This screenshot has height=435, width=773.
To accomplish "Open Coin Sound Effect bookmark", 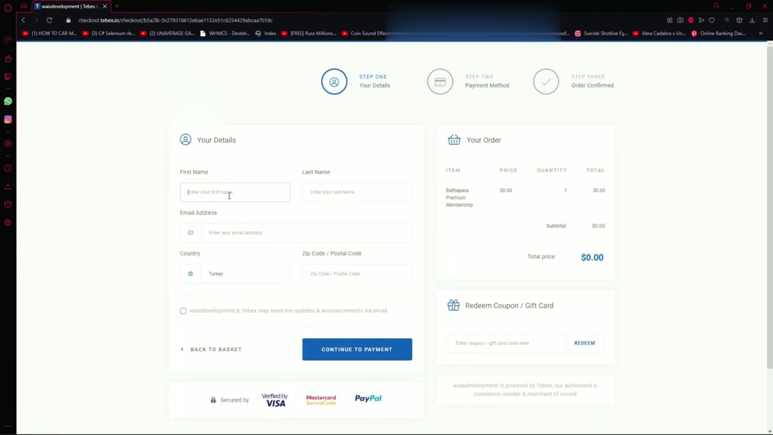I will click(364, 33).
